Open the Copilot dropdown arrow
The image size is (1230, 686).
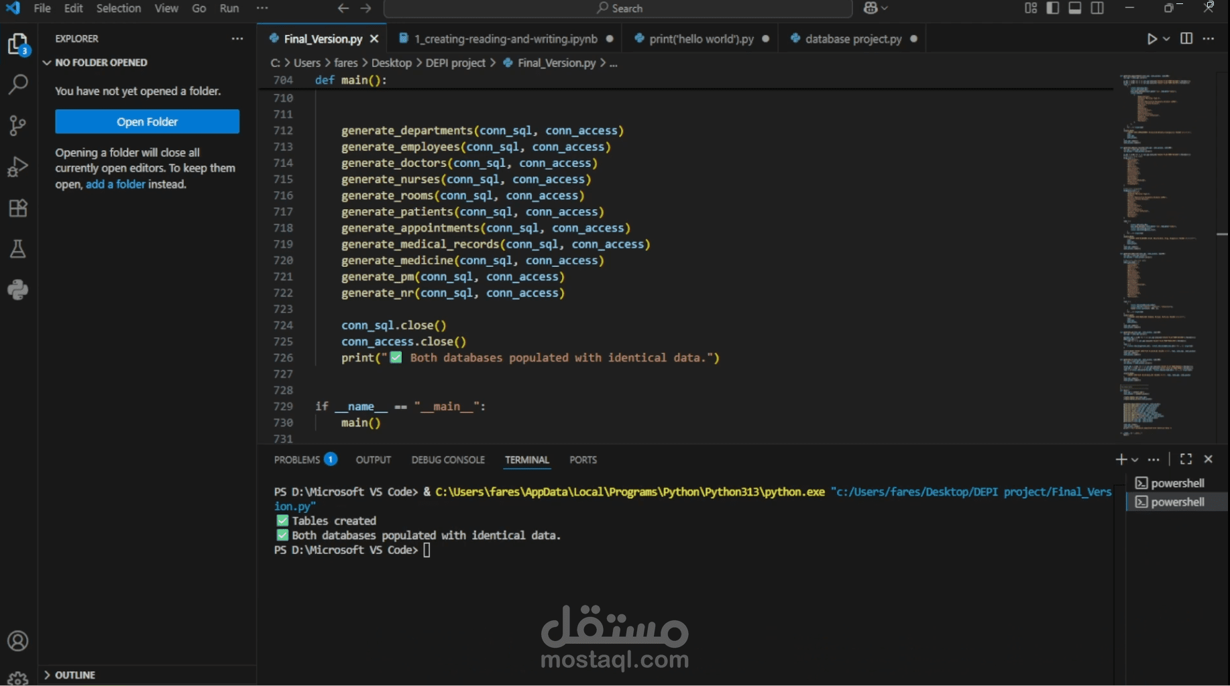885,8
